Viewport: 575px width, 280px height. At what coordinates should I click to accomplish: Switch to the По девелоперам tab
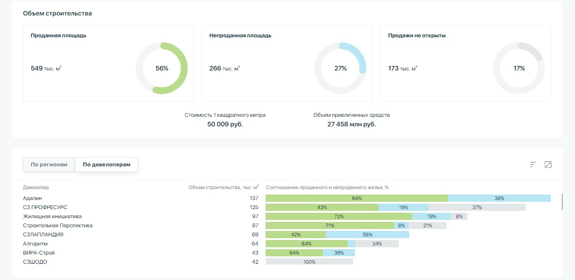[x=107, y=165]
